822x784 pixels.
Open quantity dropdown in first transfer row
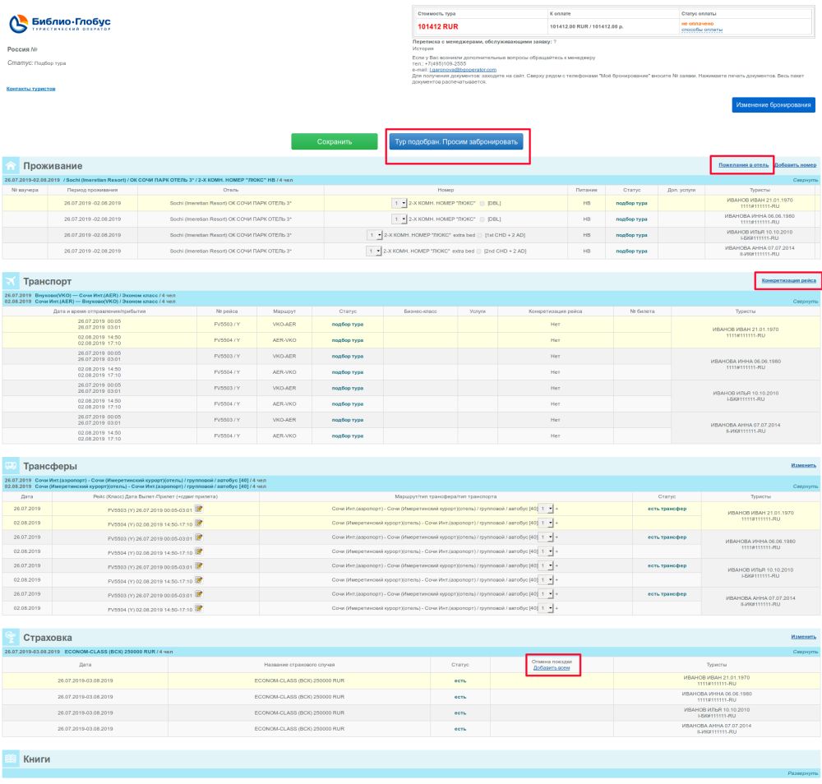pyautogui.click(x=547, y=510)
